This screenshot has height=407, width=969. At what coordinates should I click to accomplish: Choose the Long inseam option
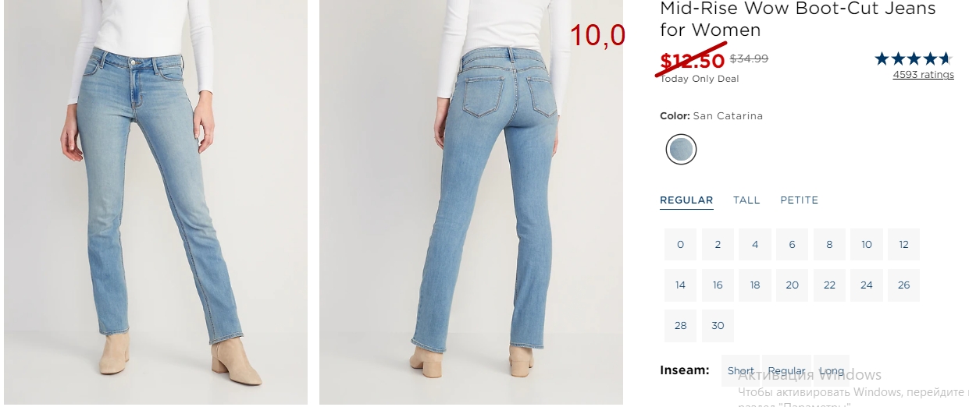(x=832, y=371)
